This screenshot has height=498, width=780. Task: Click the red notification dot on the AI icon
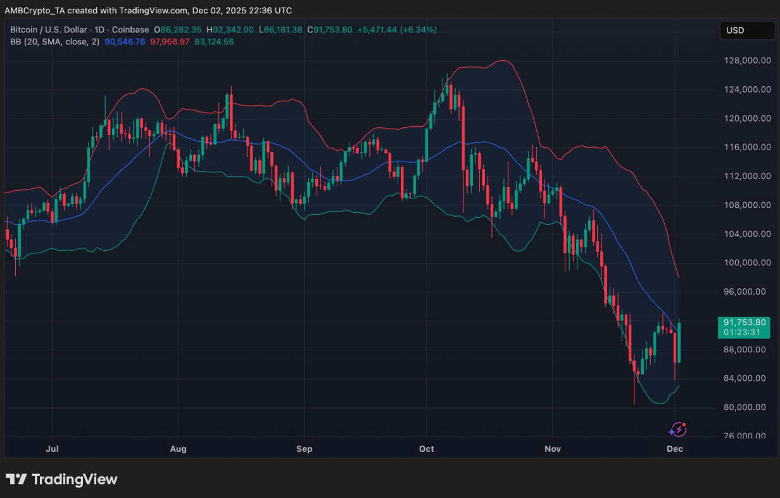tap(684, 425)
